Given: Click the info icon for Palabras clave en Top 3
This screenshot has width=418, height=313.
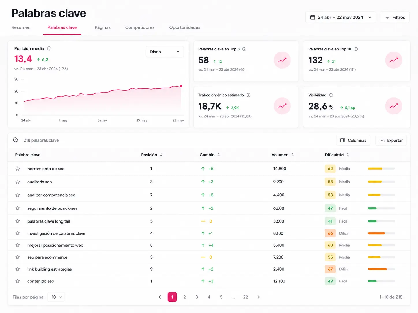Looking at the screenshot, I should 244,49.
